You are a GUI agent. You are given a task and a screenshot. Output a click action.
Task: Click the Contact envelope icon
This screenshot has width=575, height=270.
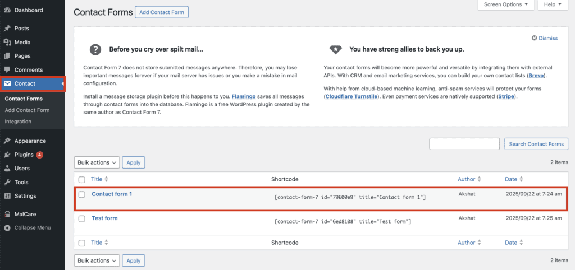click(x=7, y=84)
